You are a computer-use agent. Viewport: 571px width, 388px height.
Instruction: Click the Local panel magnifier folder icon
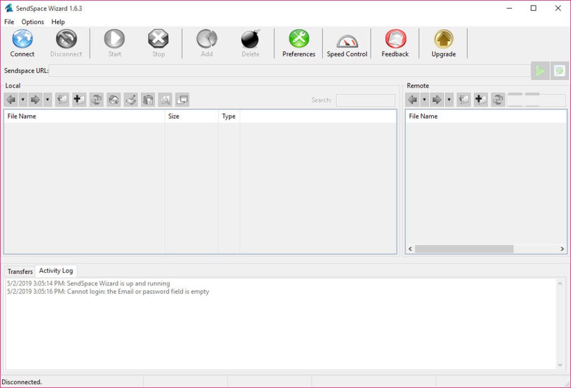[x=165, y=100]
